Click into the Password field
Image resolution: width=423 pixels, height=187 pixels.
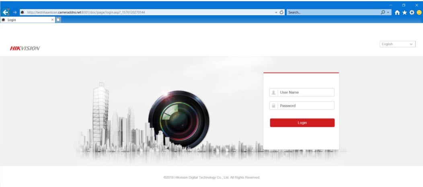click(306, 106)
